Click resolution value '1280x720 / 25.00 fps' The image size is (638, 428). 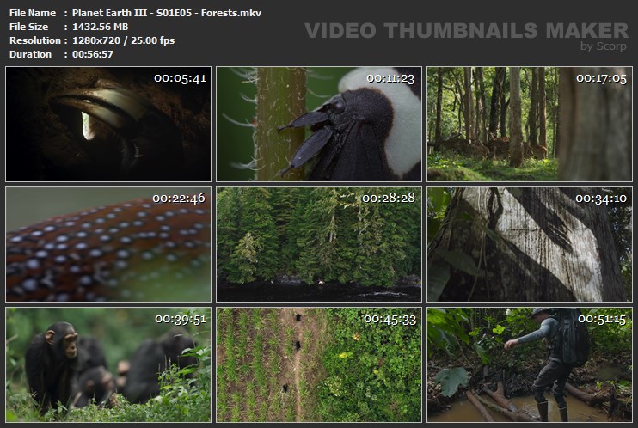pos(123,40)
